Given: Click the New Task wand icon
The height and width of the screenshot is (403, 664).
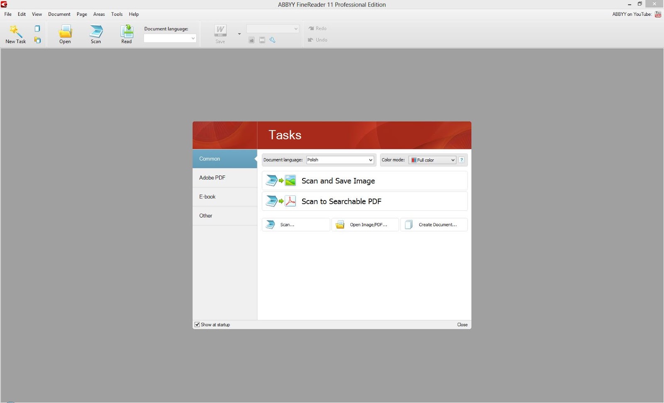Looking at the screenshot, I should tap(15, 31).
